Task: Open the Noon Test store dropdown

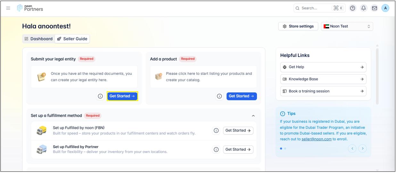Action: (x=347, y=26)
